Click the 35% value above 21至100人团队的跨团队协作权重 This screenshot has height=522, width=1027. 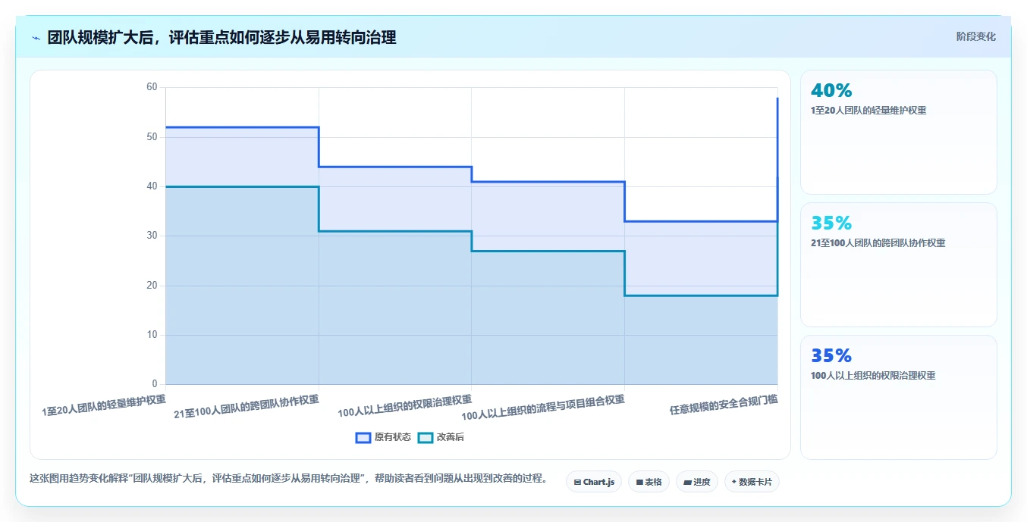pyautogui.click(x=831, y=223)
